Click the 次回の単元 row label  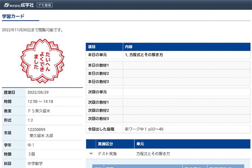click(x=97, y=92)
